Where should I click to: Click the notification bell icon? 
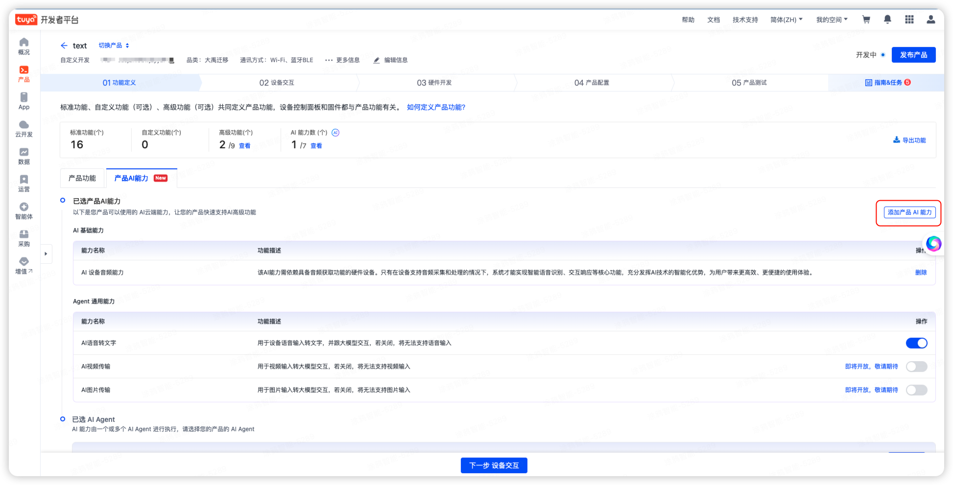887,20
